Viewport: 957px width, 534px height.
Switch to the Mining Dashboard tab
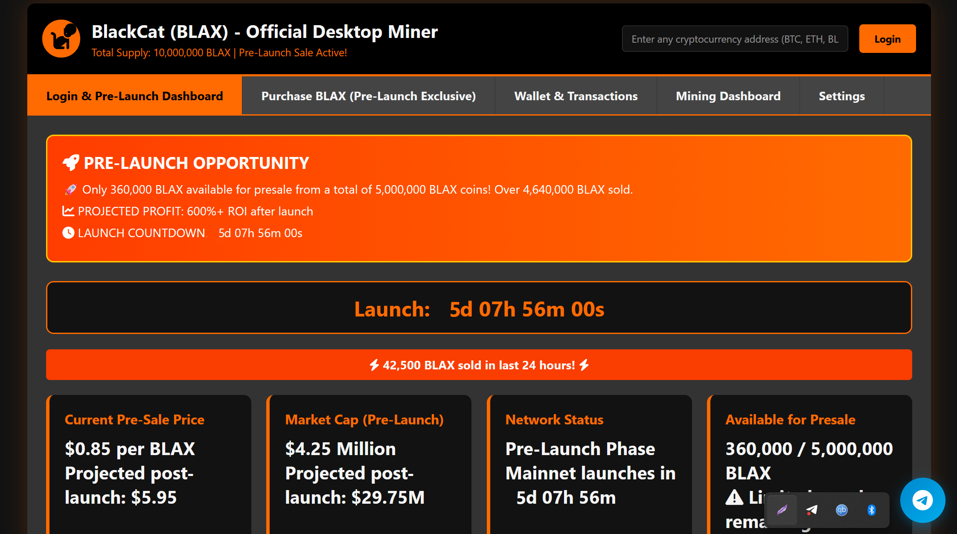tap(728, 96)
